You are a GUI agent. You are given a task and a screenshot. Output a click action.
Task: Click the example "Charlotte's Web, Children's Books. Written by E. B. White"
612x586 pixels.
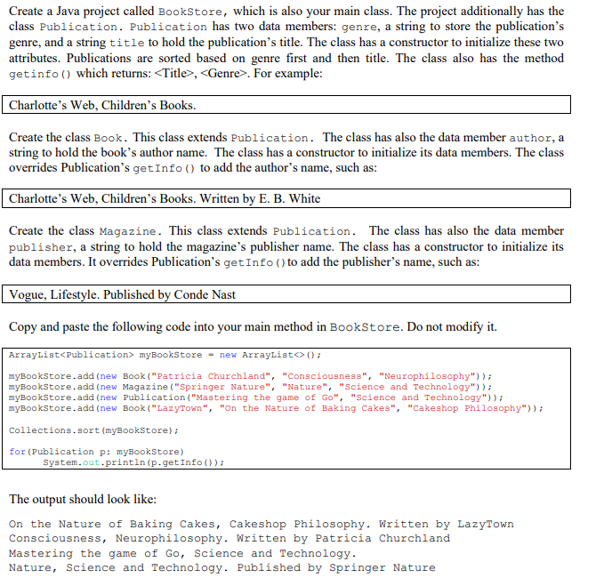[286, 198]
